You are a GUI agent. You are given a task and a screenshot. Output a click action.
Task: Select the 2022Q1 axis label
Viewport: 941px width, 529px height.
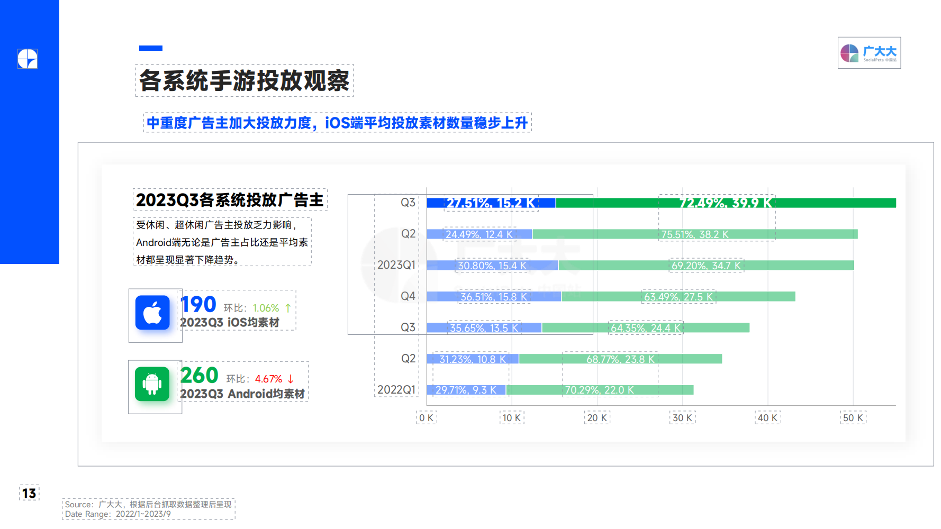point(396,389)
